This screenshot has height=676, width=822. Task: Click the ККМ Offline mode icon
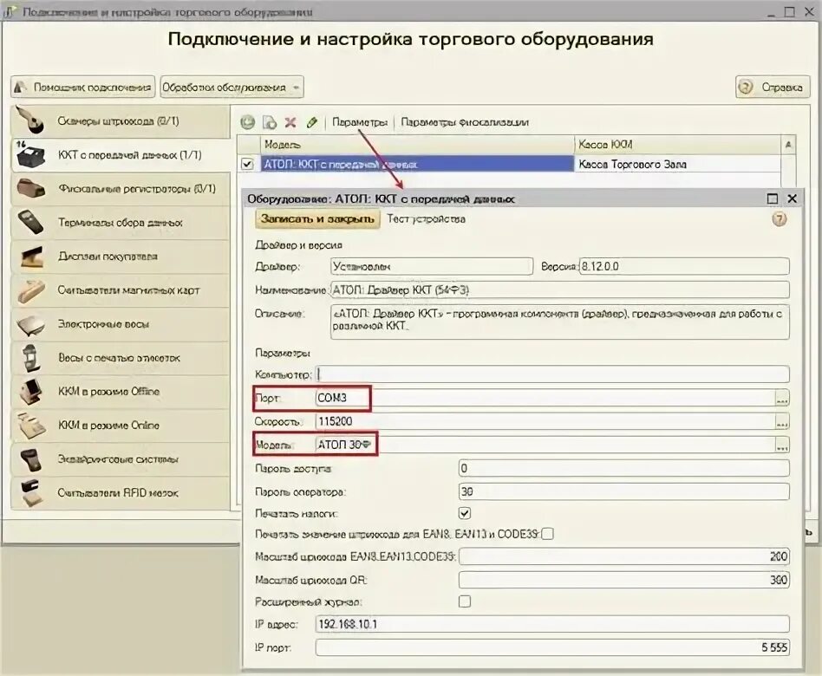[x=30, y=392]
